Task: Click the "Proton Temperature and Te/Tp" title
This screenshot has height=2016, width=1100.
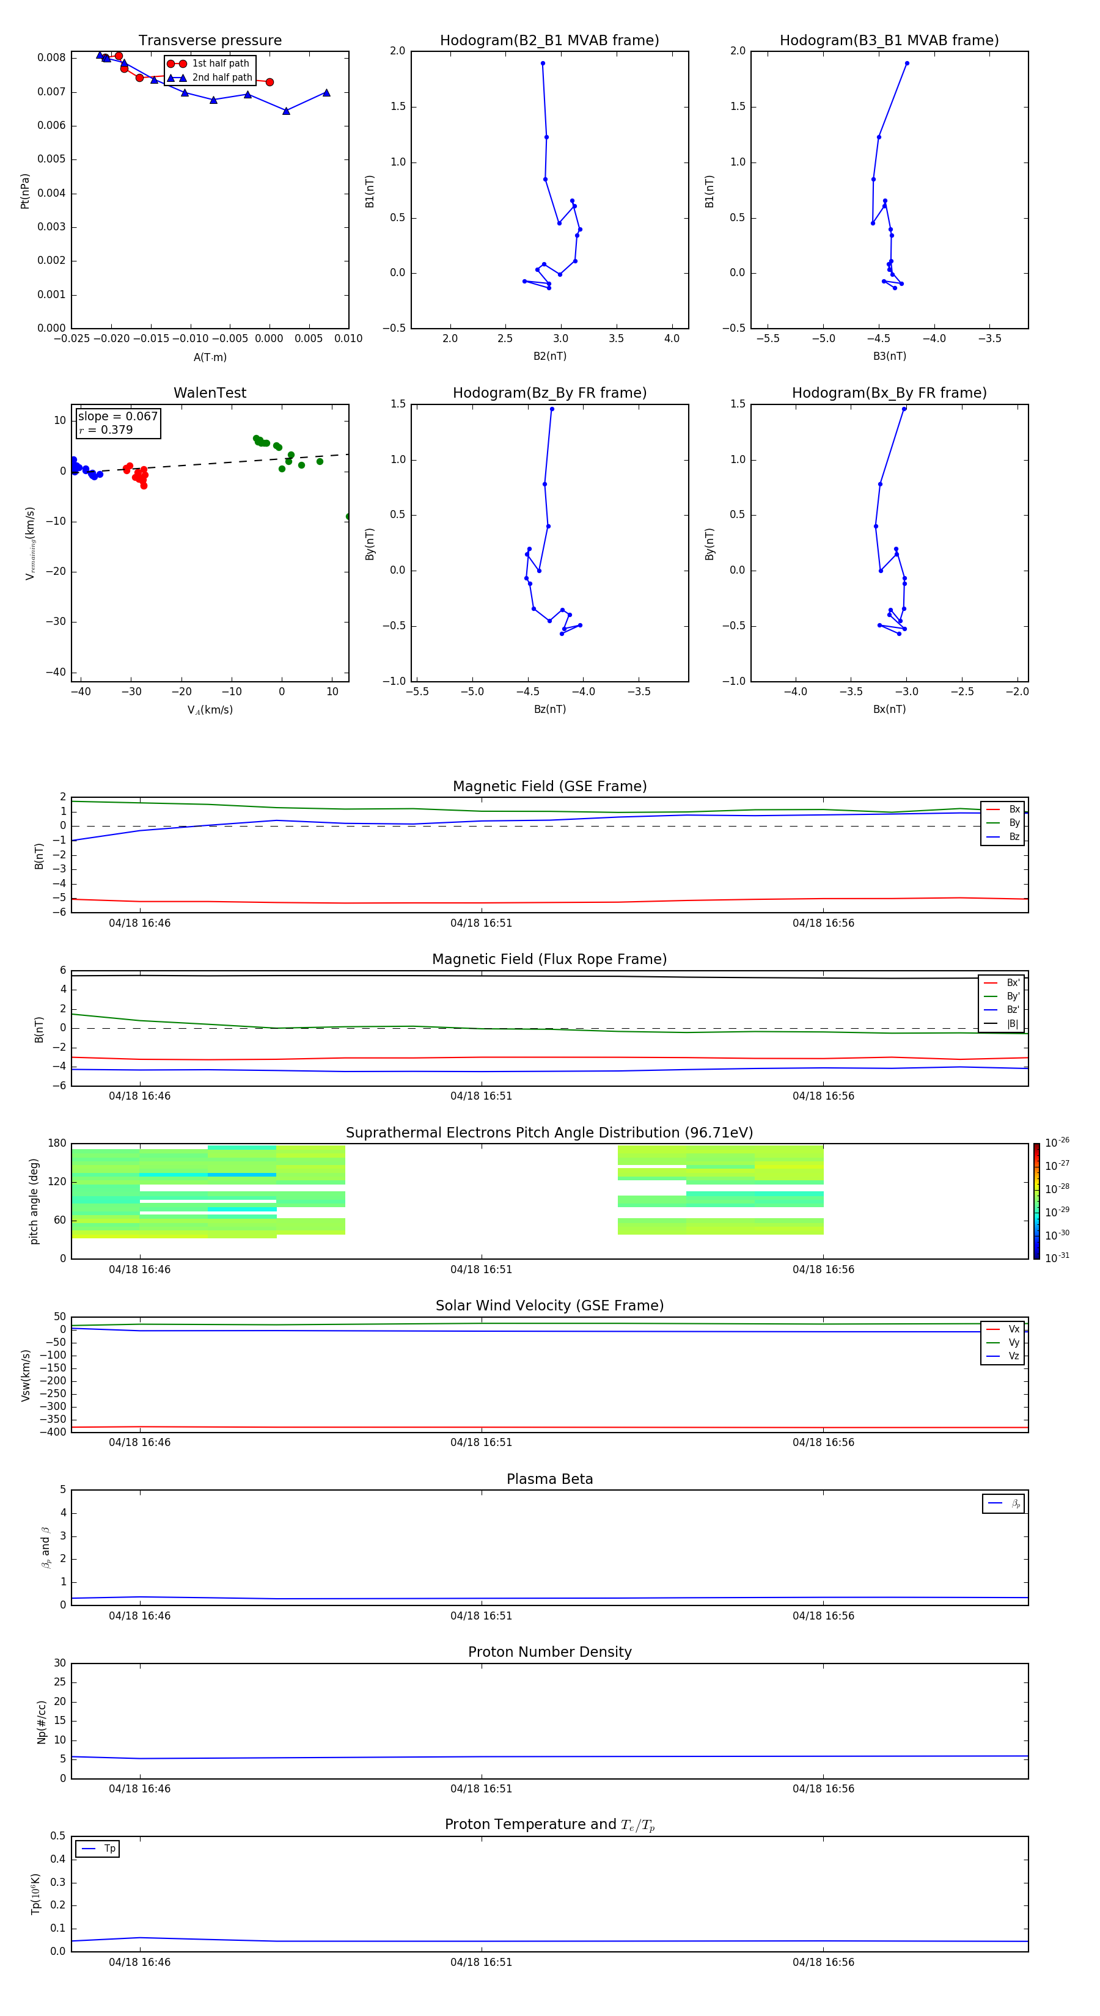Action: (549, 1824)
